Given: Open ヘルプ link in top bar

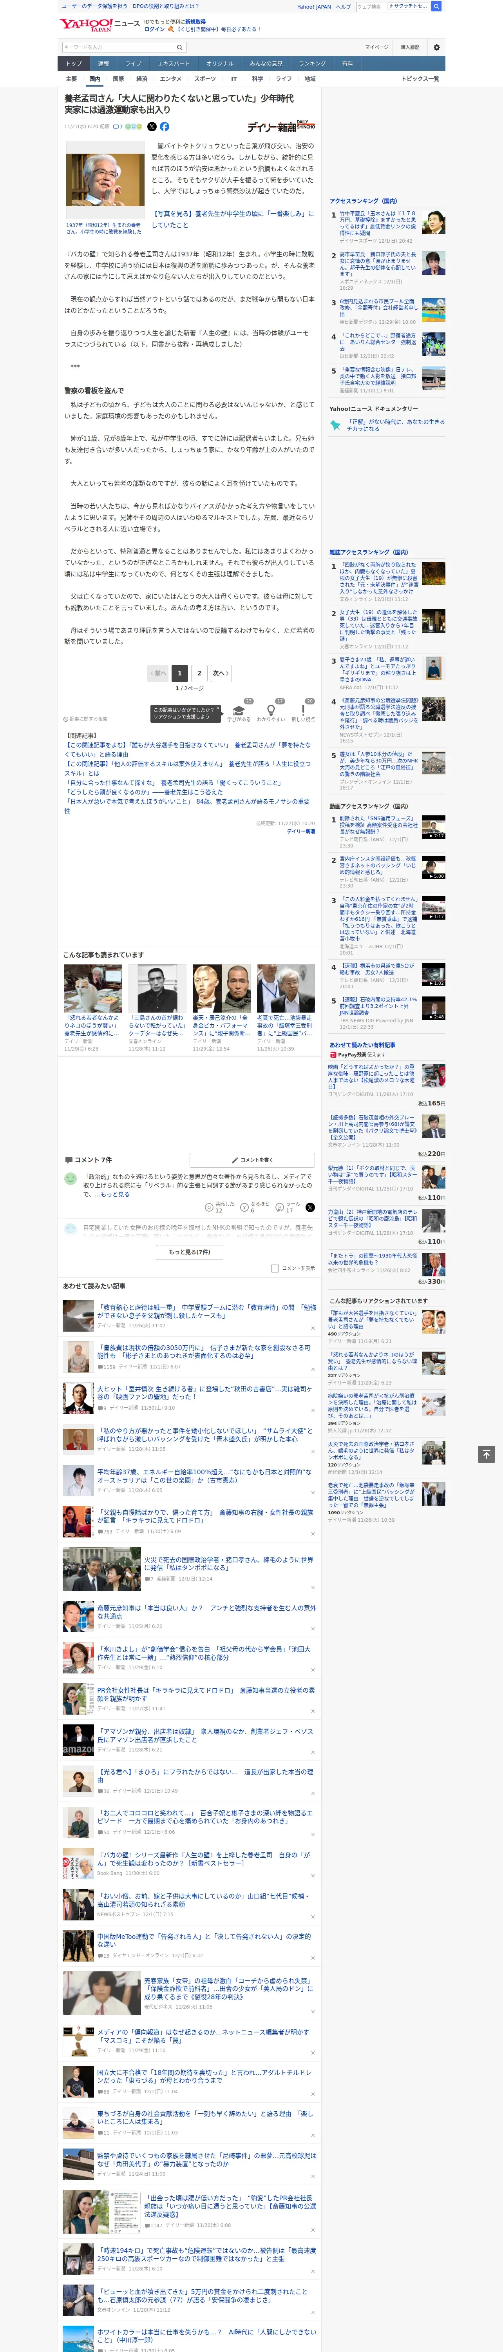Looking at the screenshot, I should click(x=343, y=6).
